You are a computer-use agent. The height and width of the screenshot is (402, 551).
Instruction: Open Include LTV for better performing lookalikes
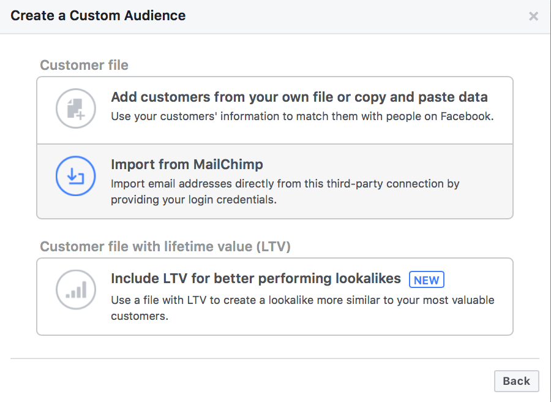click(x=256, y=278)
